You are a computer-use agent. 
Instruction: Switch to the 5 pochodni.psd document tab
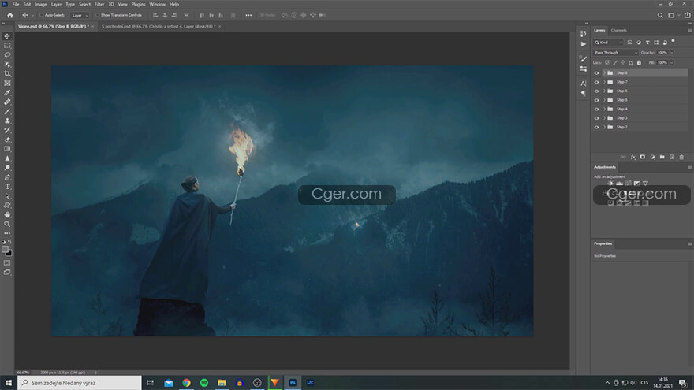coord(159,27)
